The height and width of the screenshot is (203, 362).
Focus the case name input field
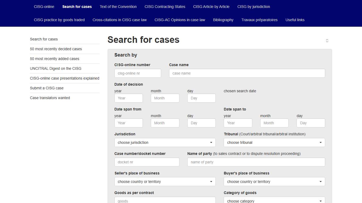click(247, 73)
